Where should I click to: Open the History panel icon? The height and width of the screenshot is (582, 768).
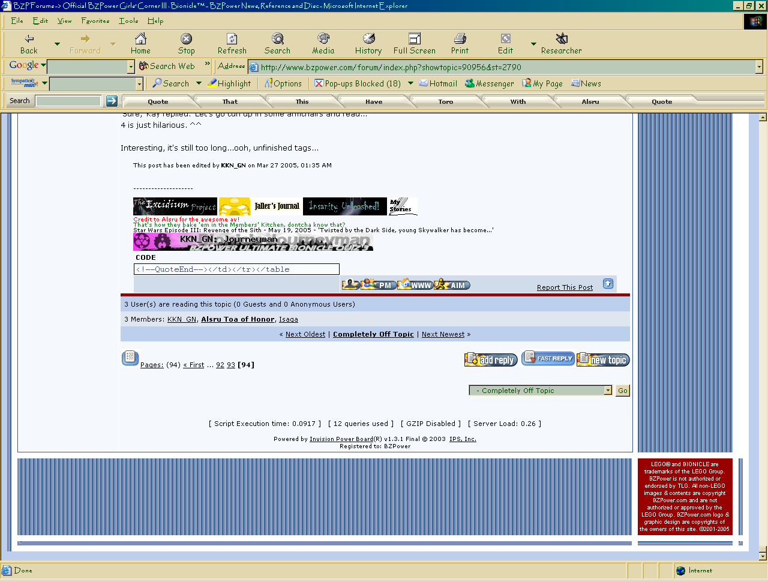pos(368,44)
